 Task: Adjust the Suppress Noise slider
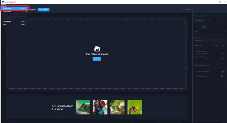207,54
